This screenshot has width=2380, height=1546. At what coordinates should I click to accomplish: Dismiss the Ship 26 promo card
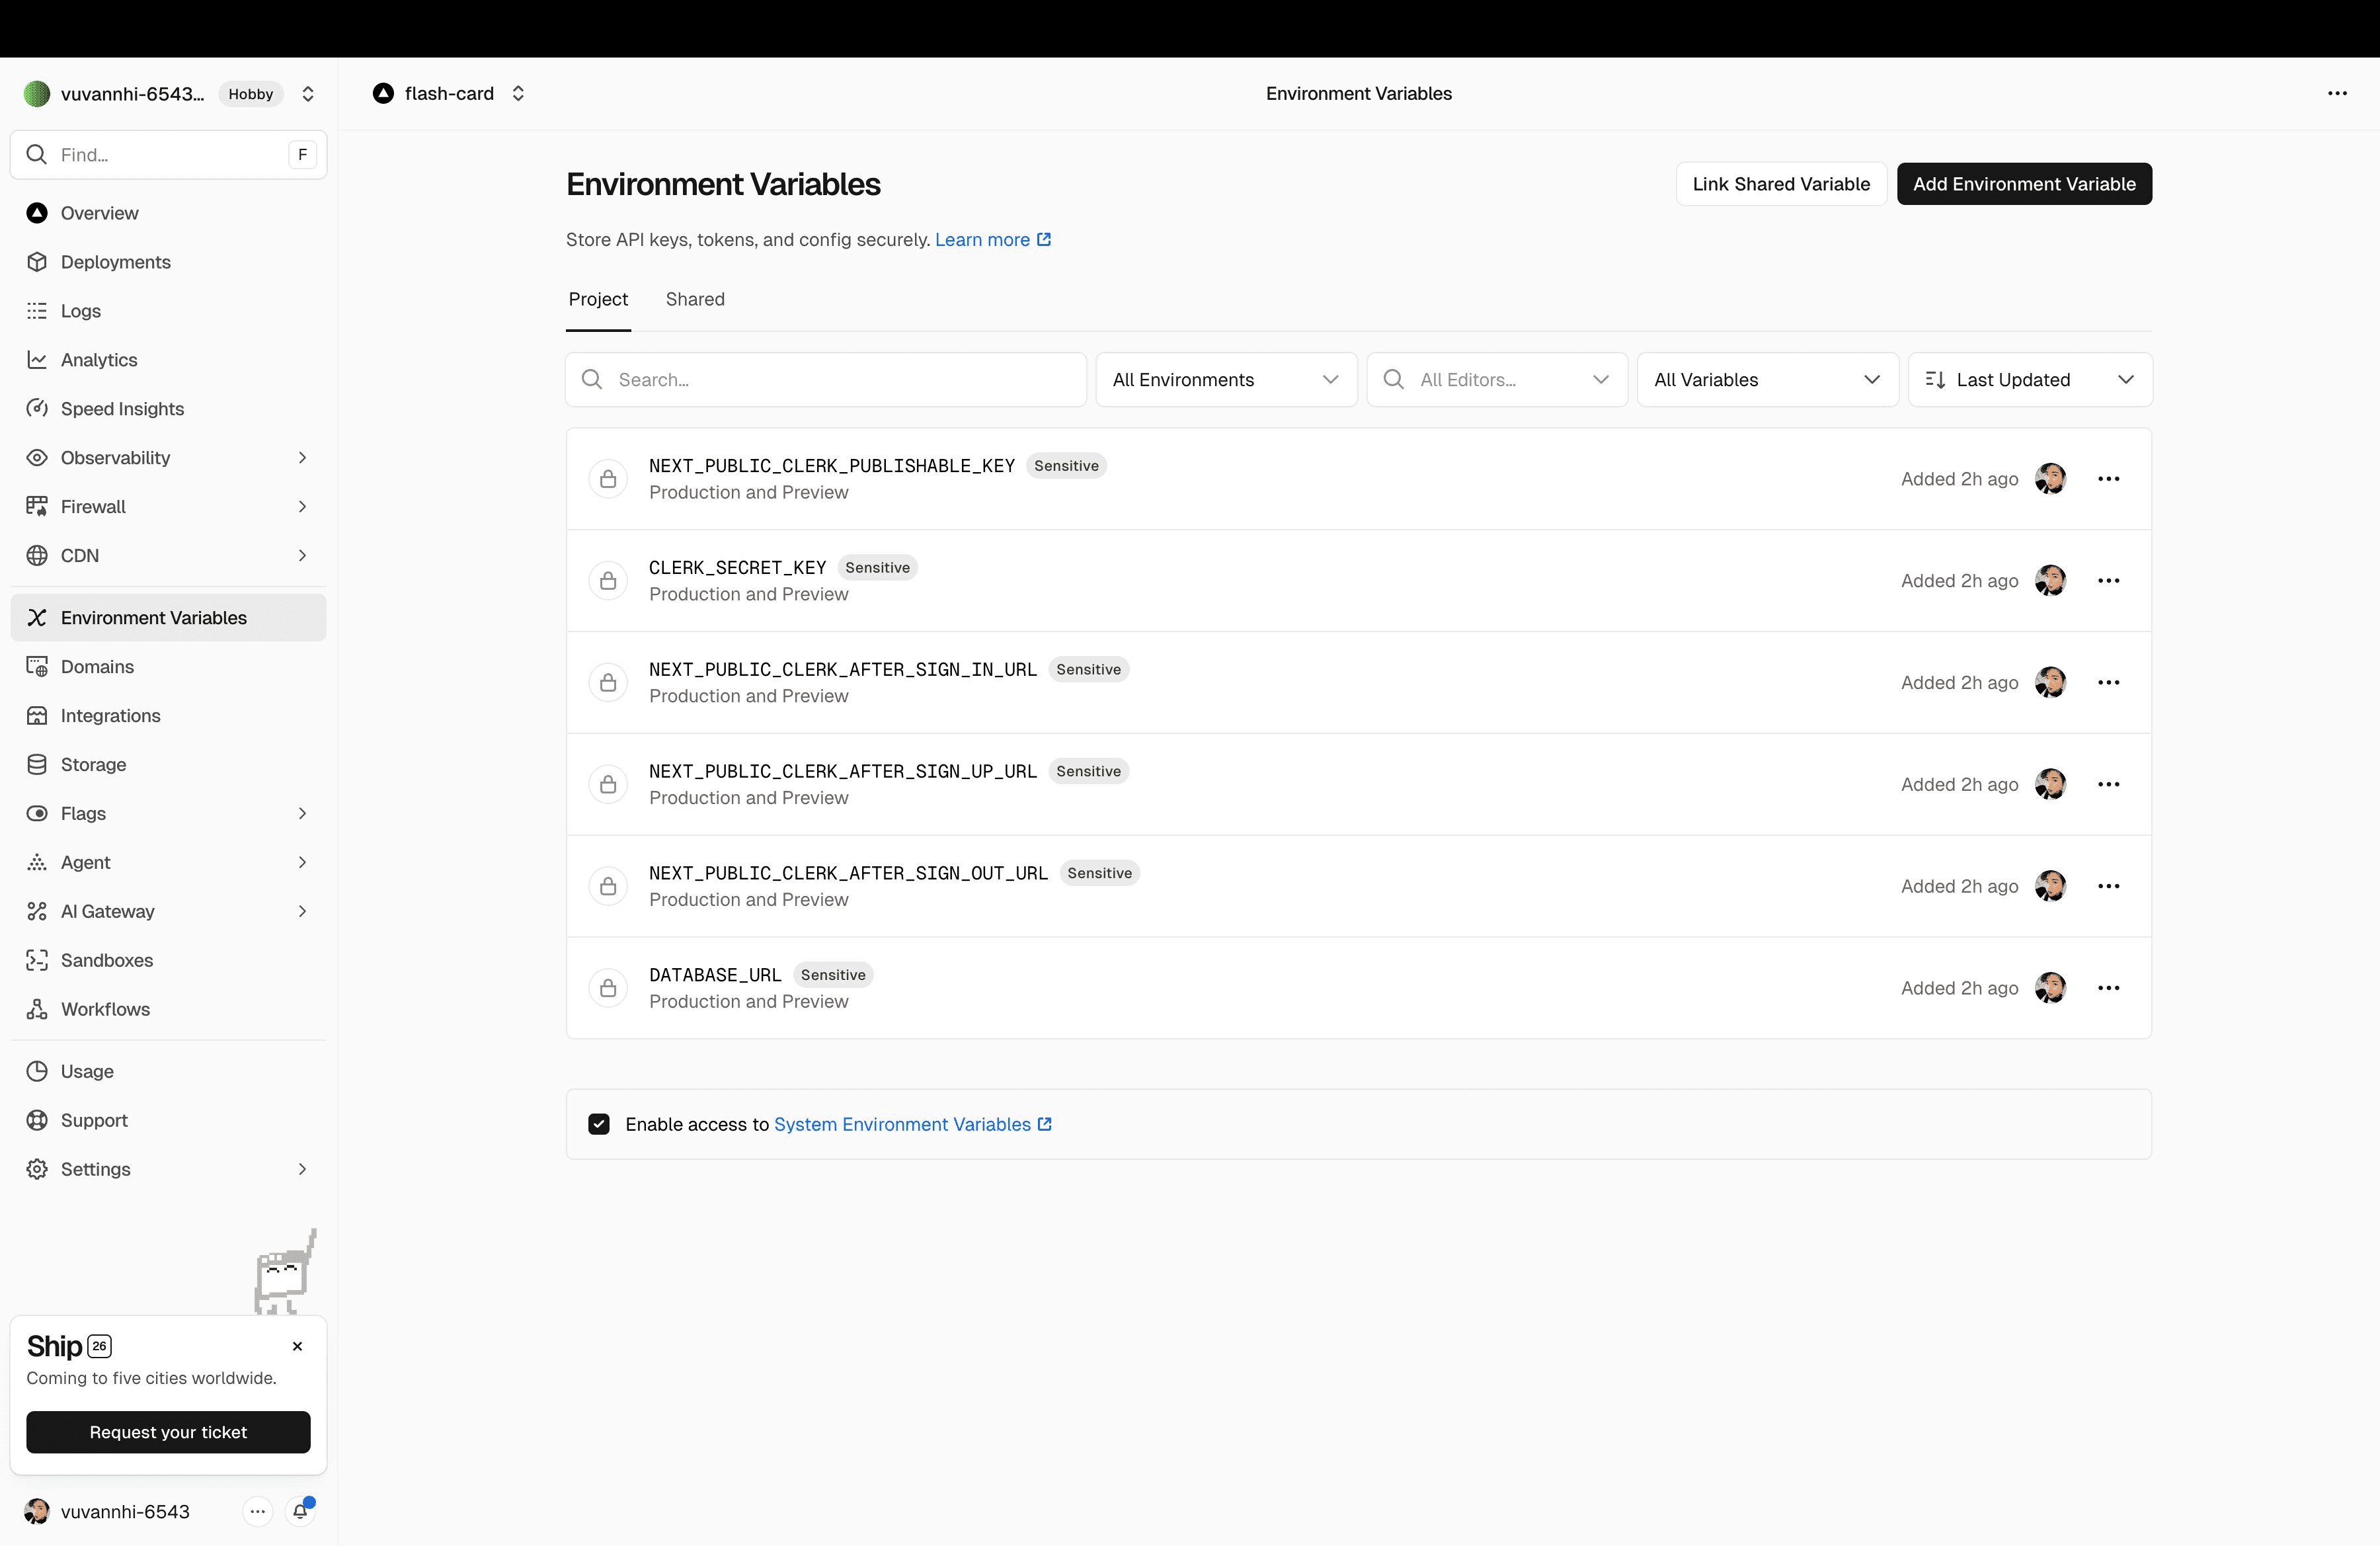[297, 1347]
